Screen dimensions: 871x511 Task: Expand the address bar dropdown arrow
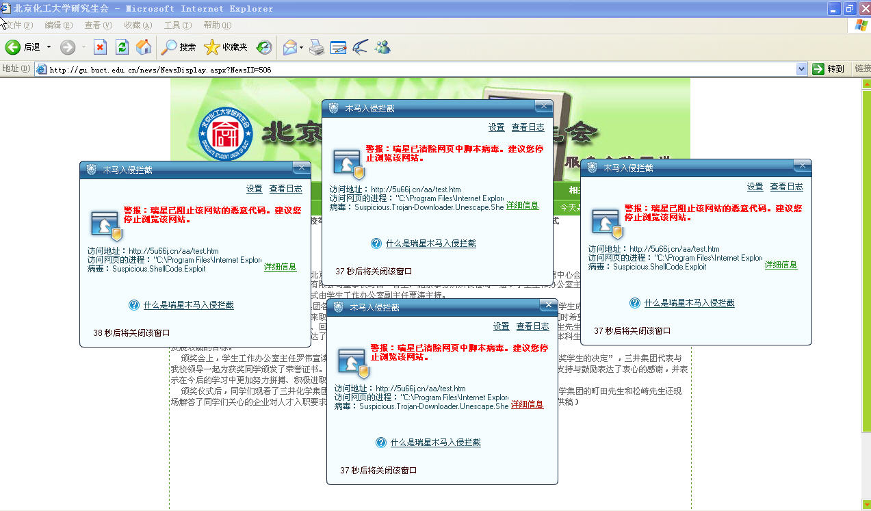(802, 69)
